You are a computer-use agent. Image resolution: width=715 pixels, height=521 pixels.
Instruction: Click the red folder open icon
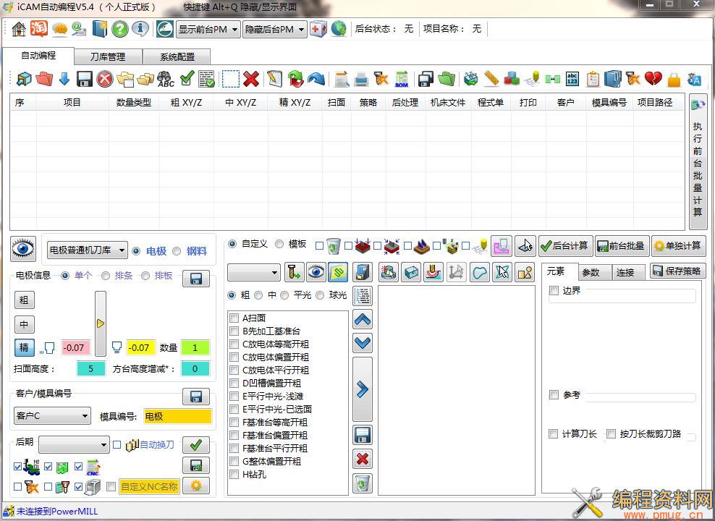point(44,79)
